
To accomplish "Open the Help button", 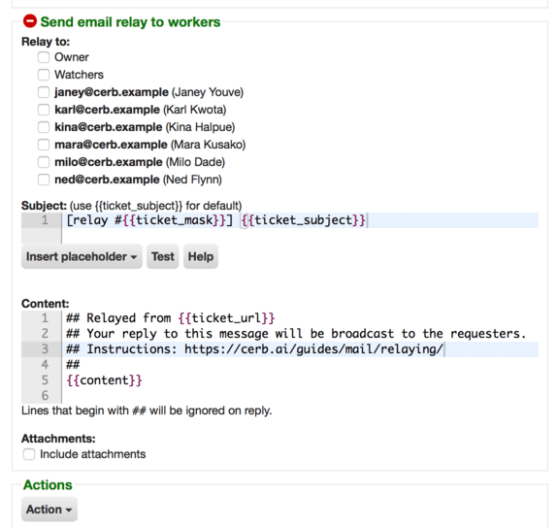I will (x=201, y=256).
